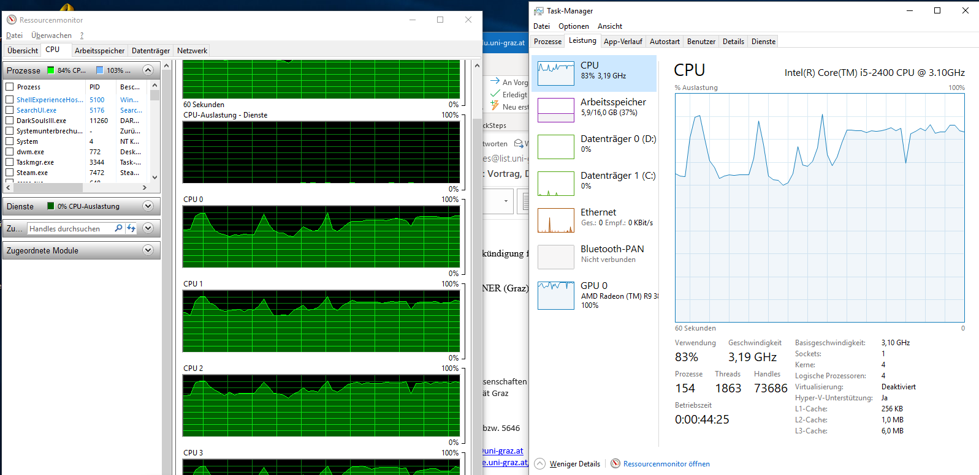This screenshot has height=475, width=979.
Task: Click green CPU usage indicator in Prozesse header
Action: point(51,70)
